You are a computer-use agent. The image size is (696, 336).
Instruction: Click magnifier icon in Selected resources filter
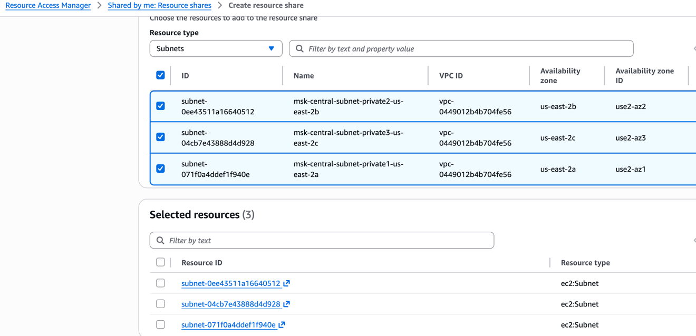click(x=160, y=240)
